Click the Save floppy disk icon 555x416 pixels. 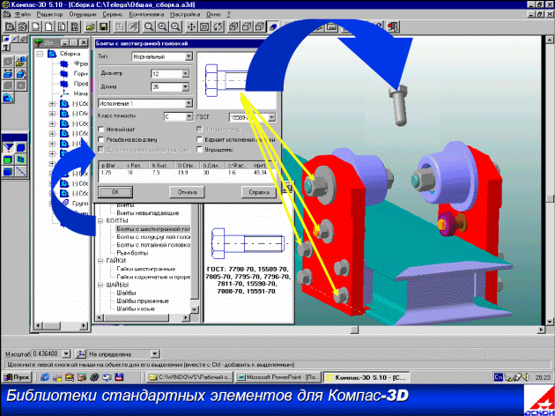(x=103, y=26)
